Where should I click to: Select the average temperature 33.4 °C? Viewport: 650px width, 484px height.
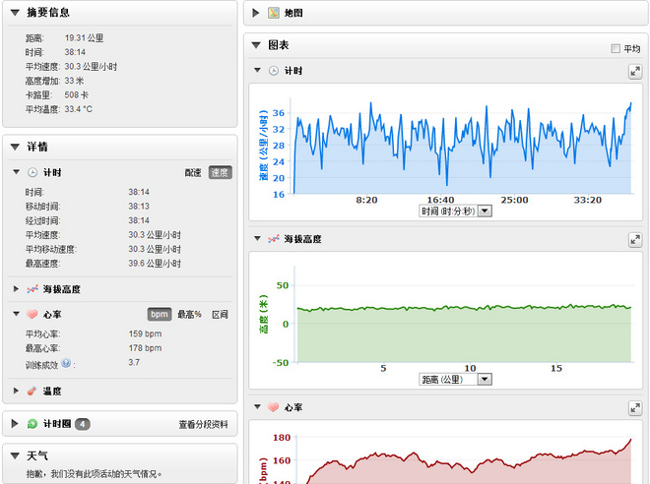(79, 109)
